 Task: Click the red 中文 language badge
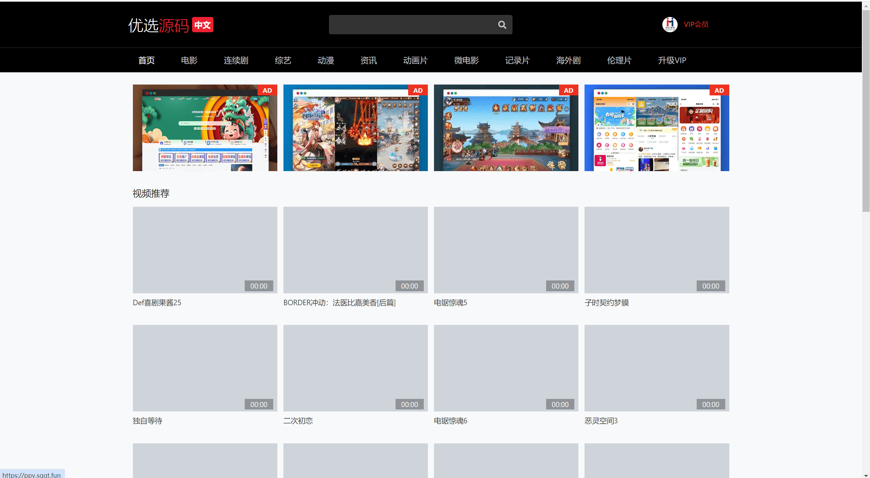coord(203,25)
